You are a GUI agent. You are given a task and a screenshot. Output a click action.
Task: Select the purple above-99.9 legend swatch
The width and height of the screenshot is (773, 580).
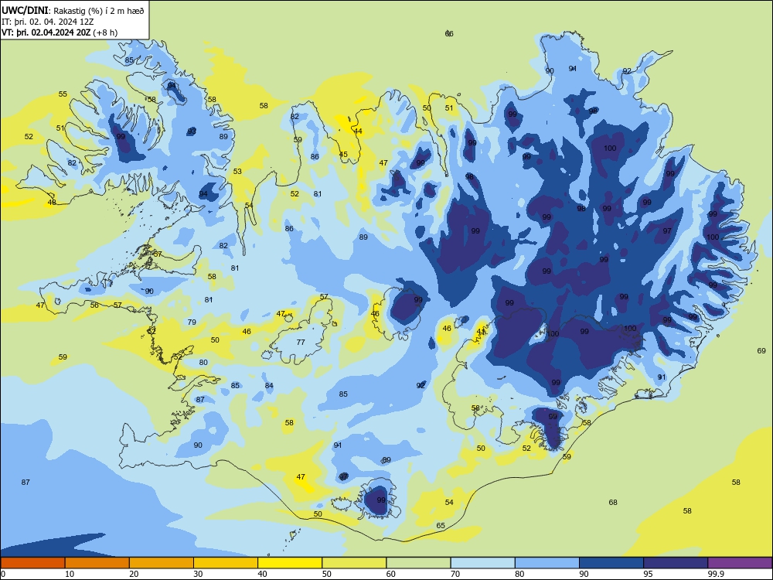740,563
